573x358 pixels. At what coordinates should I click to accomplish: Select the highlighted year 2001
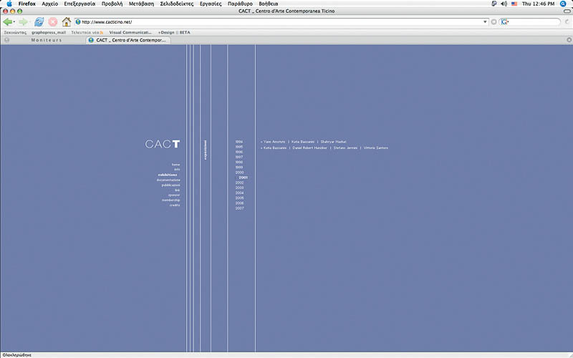coord(243,178)
